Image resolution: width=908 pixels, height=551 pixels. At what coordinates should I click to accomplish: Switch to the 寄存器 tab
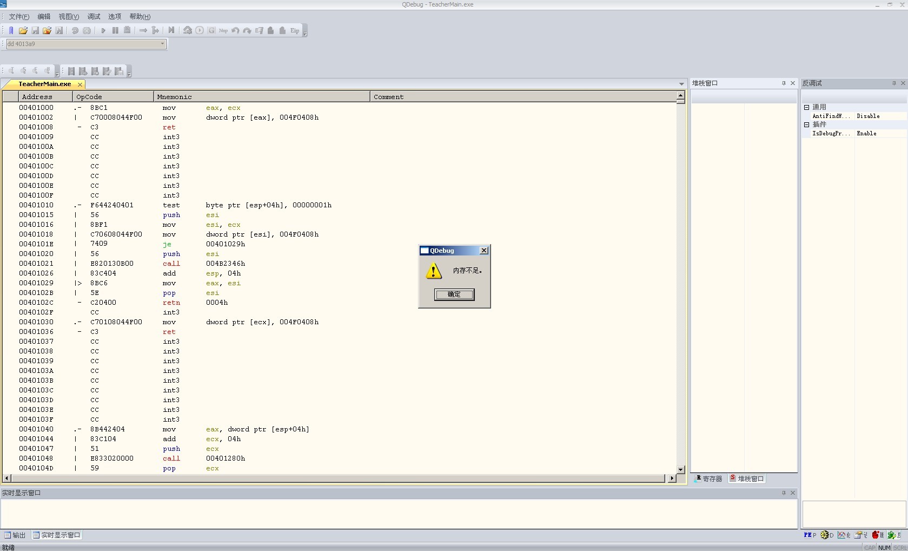(708, 479)
